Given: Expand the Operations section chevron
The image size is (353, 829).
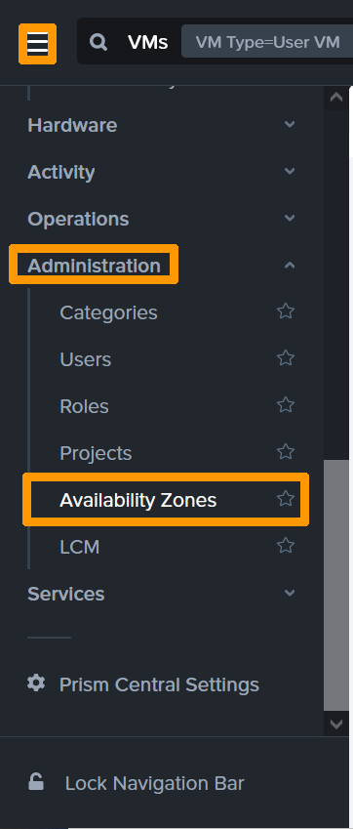Looking at the screenshot, I should 290,218.
